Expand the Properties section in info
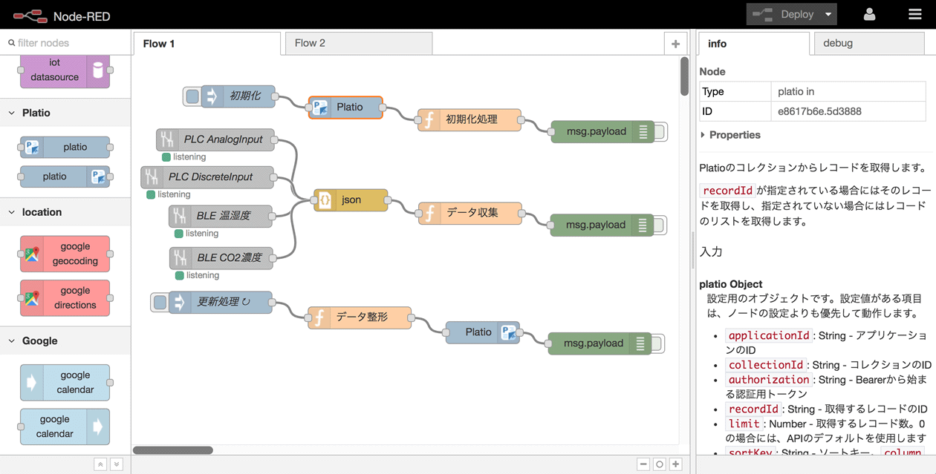Screen dimensions: 936x474 coord(703,135)
